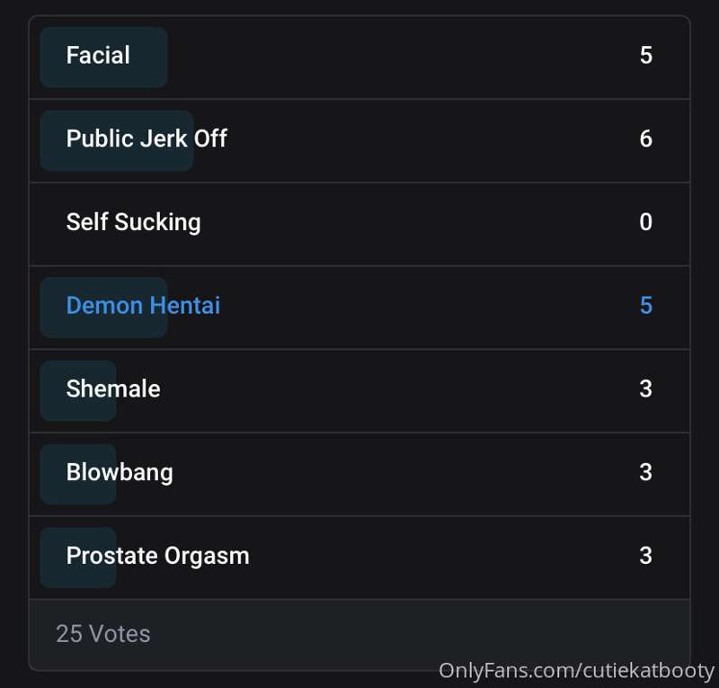
Task: Pick the Self Sucking poll option
Action: tap(359, 224)
